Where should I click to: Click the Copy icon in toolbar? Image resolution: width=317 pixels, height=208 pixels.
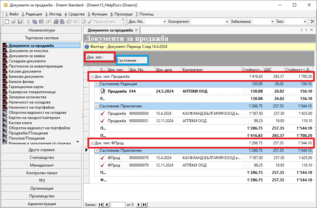tap(35, 22)
